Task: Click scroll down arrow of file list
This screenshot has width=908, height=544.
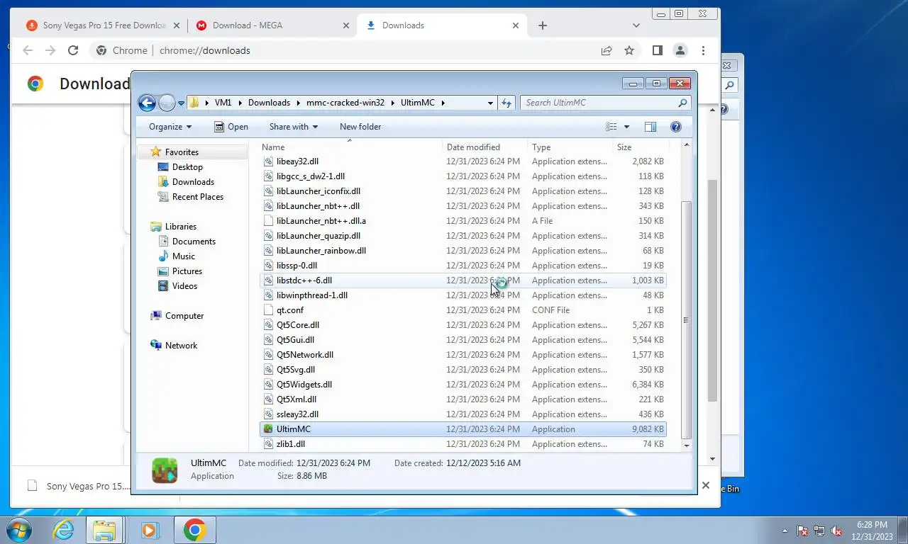Action: tap(686, 446)
